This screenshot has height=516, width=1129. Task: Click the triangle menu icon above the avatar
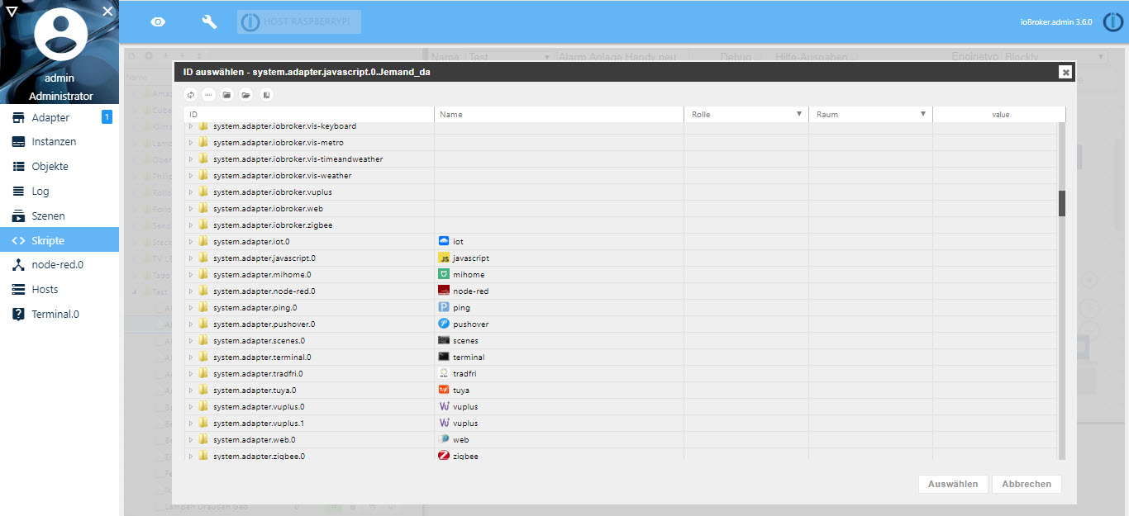coord(11,11)
